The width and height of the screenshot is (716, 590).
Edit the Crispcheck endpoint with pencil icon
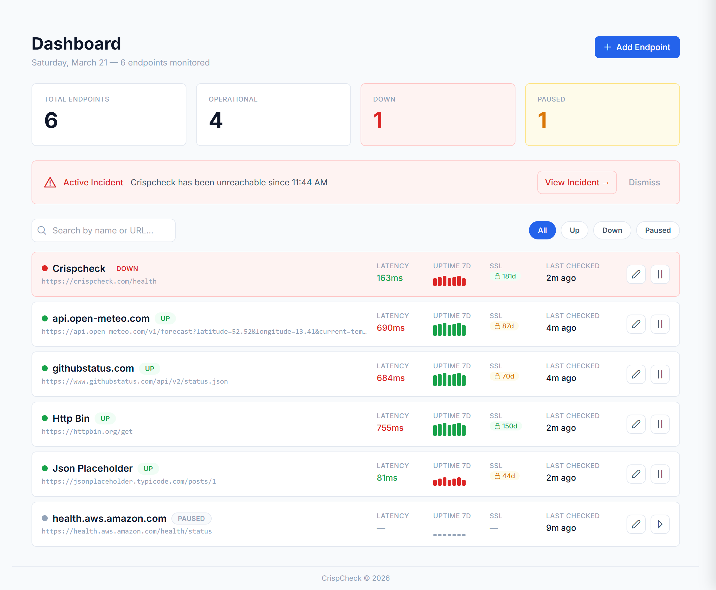[636, 274]
